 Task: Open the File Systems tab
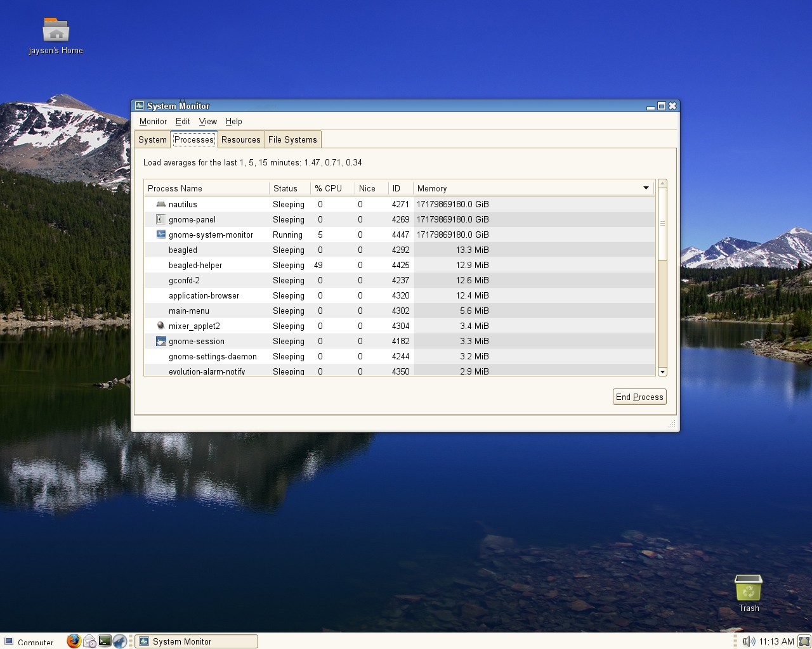(292, 139)
